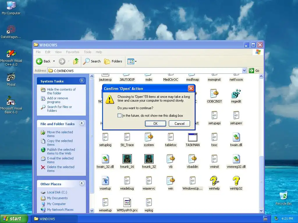The height and width of the screenshot is (223, 298).
Task: Open the View menu
Action: (58, 52)
